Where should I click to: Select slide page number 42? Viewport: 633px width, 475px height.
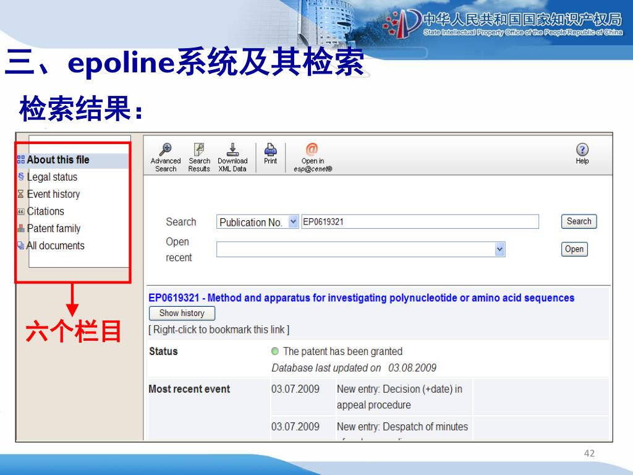pos(589,453)
